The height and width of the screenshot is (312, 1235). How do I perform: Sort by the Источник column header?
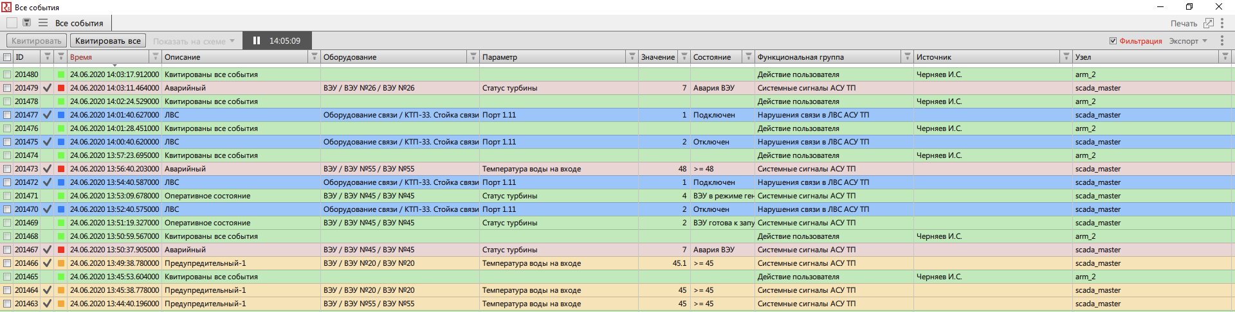(933, 57)
